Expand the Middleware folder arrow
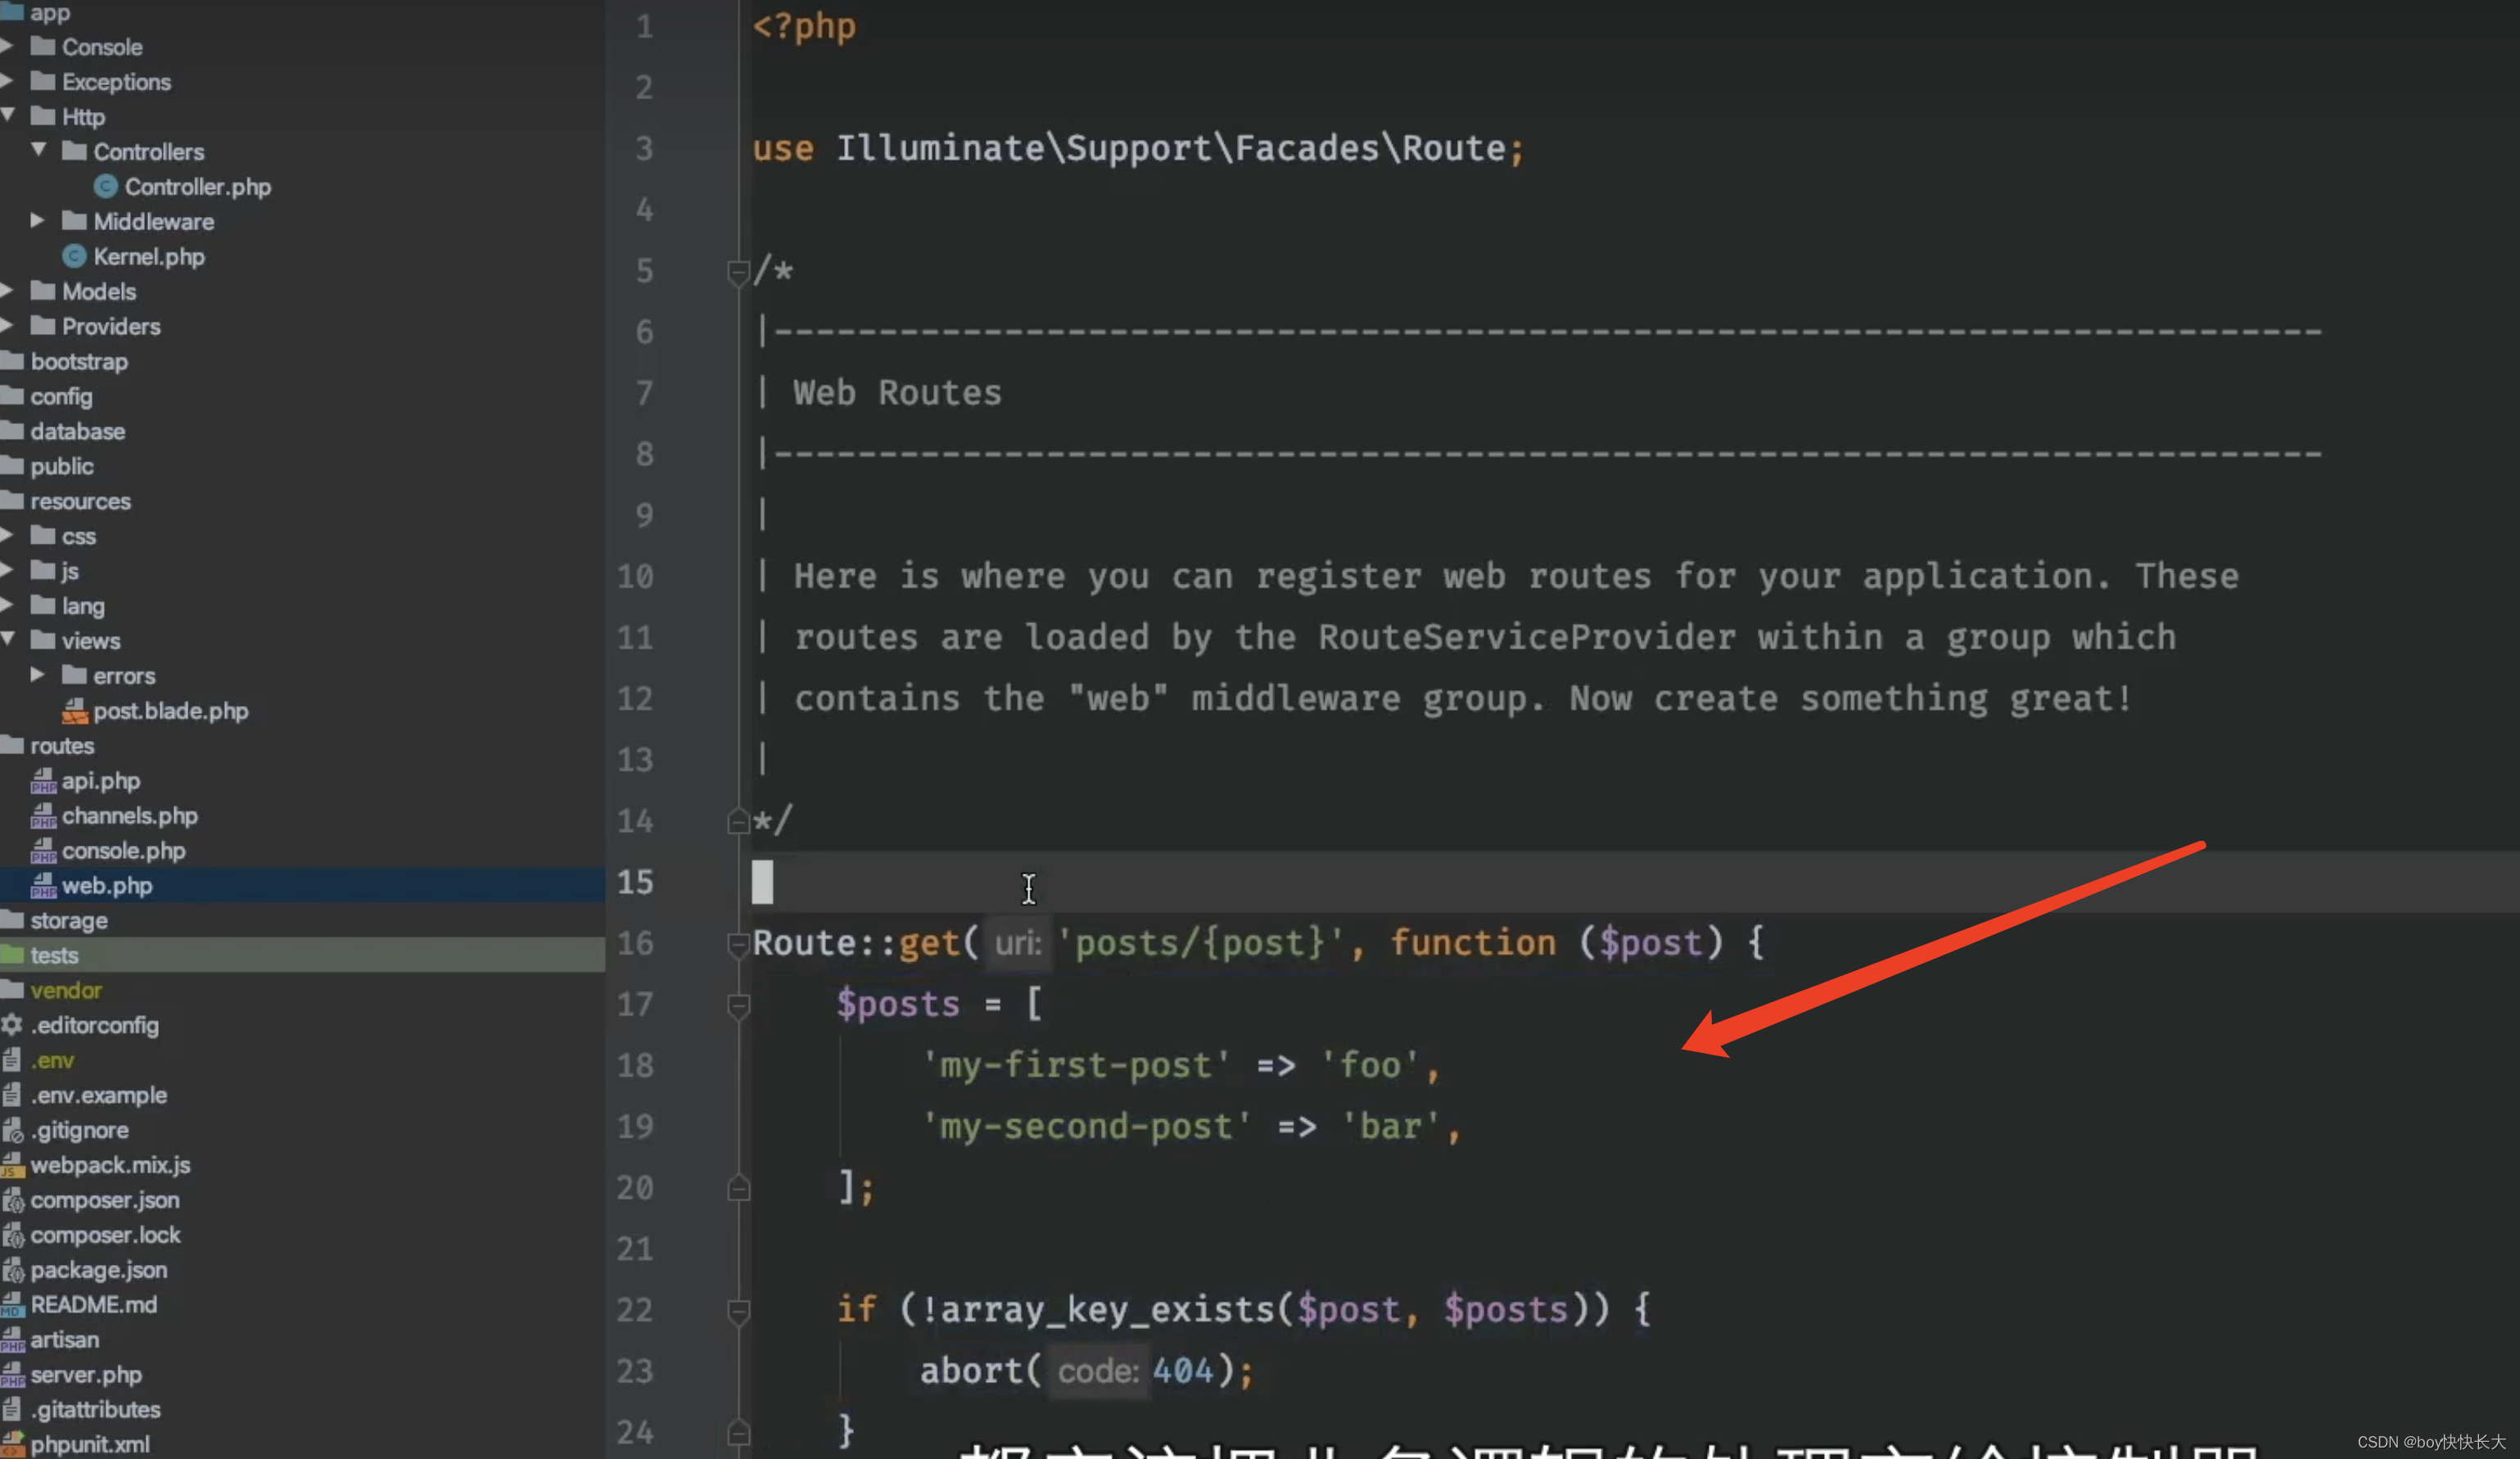The width and height of the screenshot is (2520, 1459). tap(38, 221)
